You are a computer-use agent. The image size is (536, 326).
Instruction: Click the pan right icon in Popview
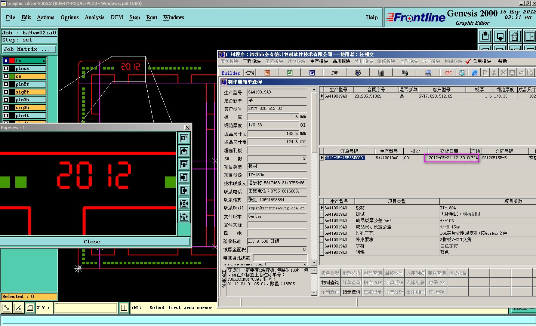[184, 190]
